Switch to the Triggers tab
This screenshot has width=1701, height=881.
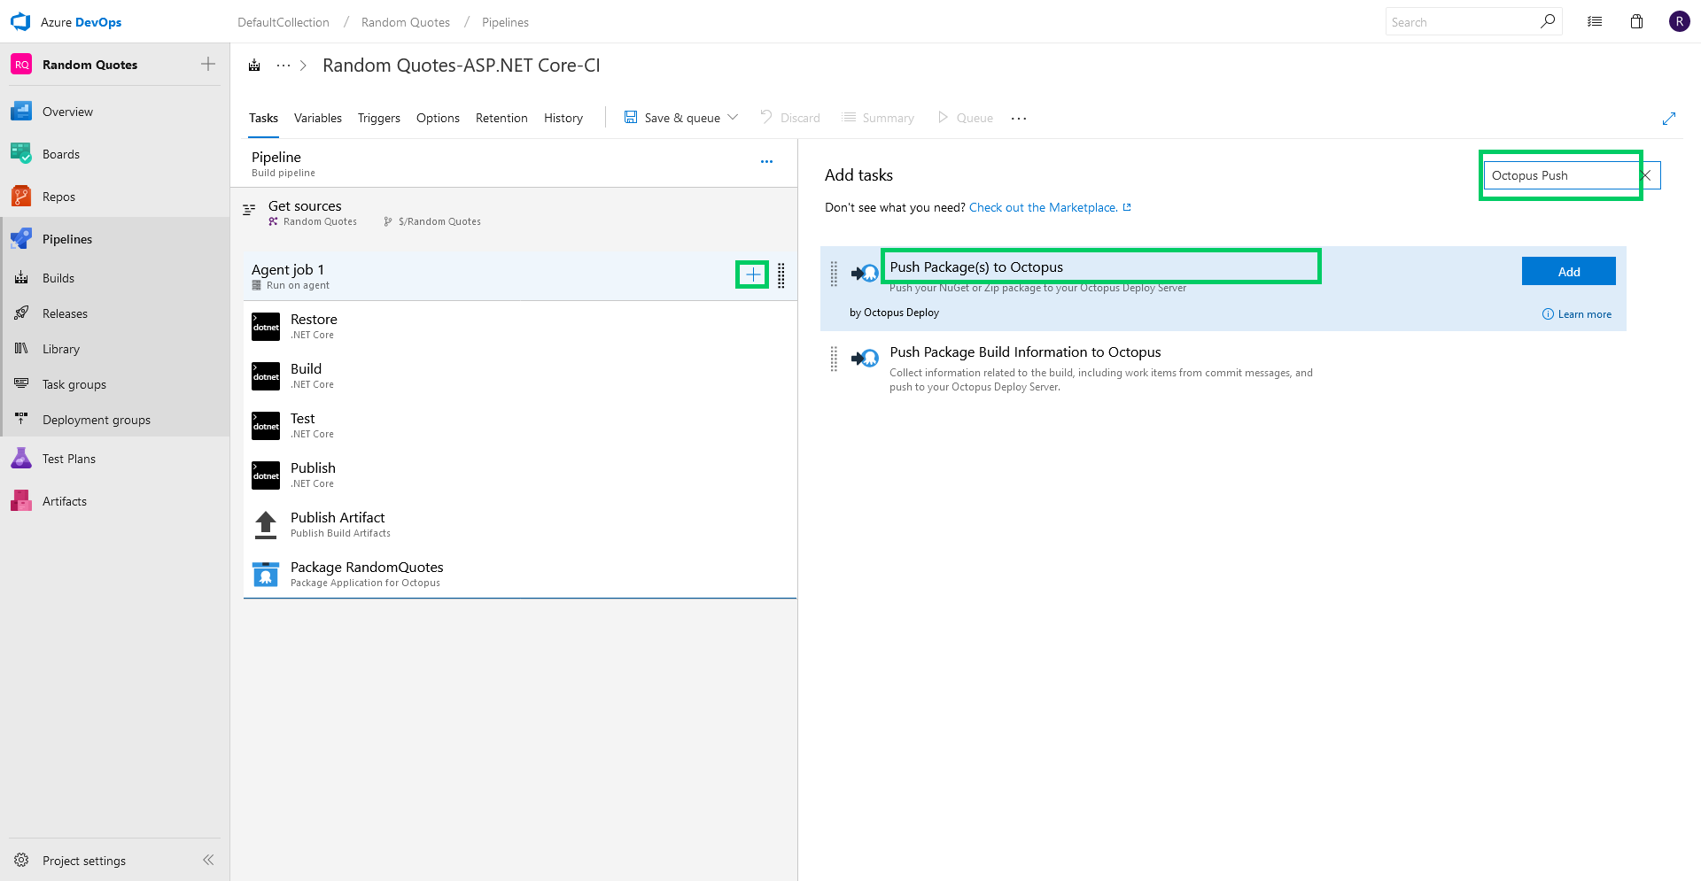click(x=379, y=118)
